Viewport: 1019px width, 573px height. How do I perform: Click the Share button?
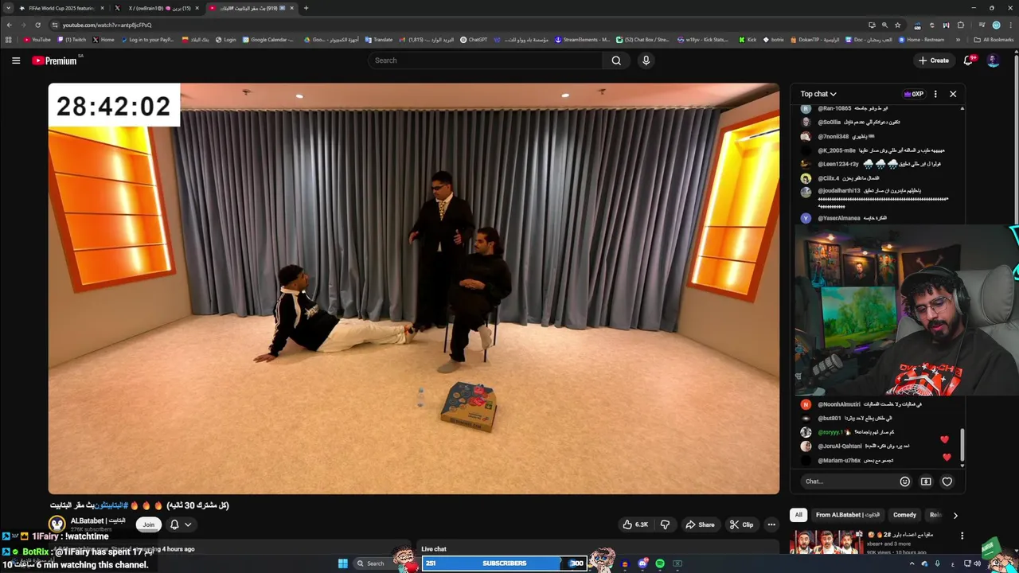700,524
